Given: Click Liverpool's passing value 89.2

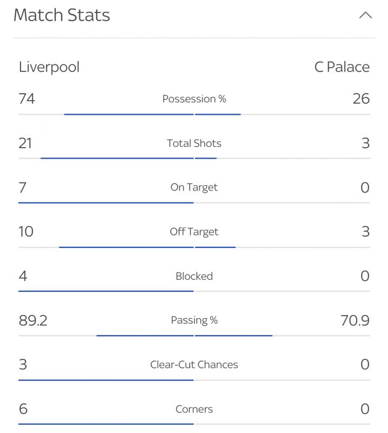Looking at the screenshot, I should pyautogui.click(x=33, y=320).
